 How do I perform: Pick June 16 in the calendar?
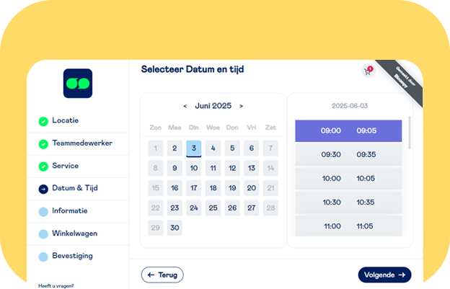[175, 188]
